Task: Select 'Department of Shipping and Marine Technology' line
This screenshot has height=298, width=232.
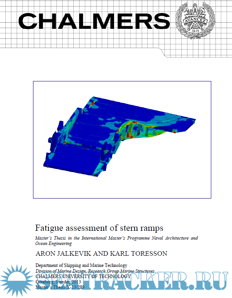Action: 81,265
